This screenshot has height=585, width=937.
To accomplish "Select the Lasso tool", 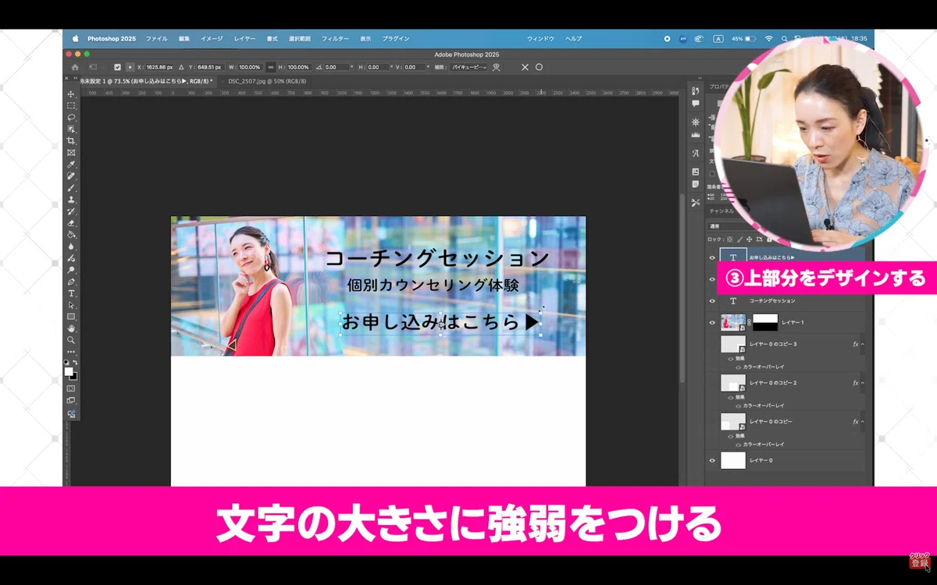I will (x=71, y=117).
